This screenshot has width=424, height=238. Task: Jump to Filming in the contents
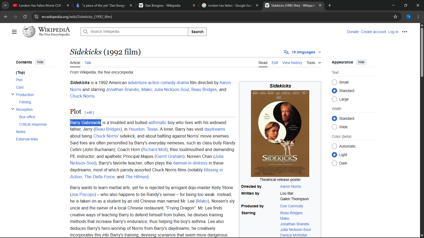25,102
